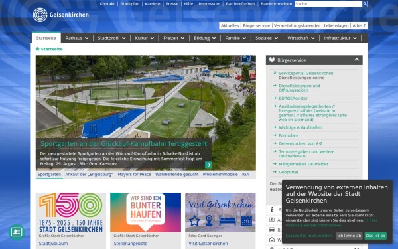The image size is (398, 249).
Task: Switch to the Problemimmobilie slide
Action: point(220,175)
